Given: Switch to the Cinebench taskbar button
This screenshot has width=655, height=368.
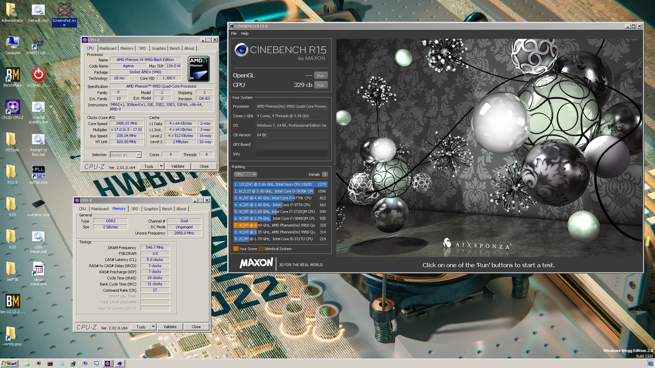Looking at the screenshot, I should [x=119, y=364].
